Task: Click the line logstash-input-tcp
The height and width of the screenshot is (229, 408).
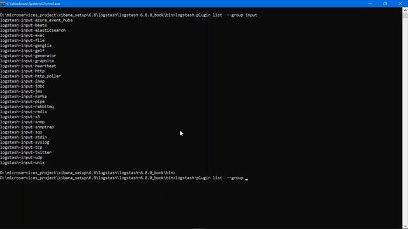Action: (x=21, y=148)
